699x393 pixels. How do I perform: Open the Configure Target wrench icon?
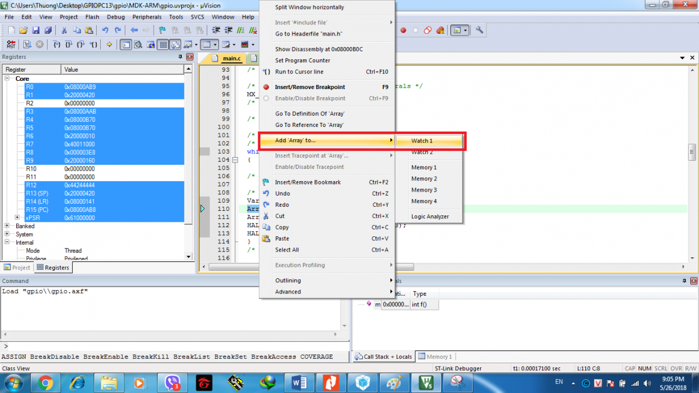[x=479, y=30]
